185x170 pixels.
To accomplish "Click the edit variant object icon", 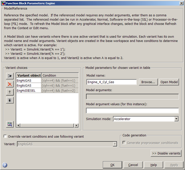I will pyautogui.click(x=10, y=124).
